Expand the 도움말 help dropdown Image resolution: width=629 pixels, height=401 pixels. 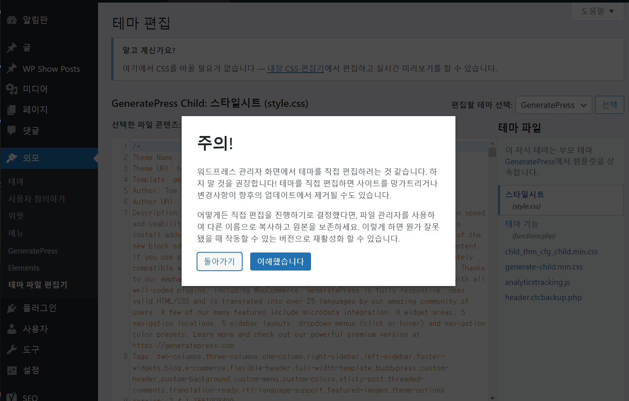tap(597, 11)
